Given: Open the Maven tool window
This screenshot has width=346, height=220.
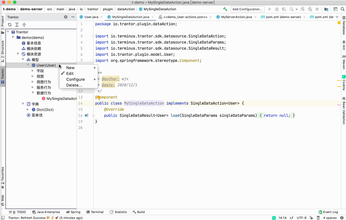Looking at the screenshot, I should (344, 62).
